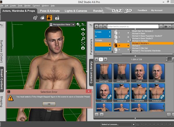Select the Afraid thumbnail

pyautogui.click(x=139, y=73)
